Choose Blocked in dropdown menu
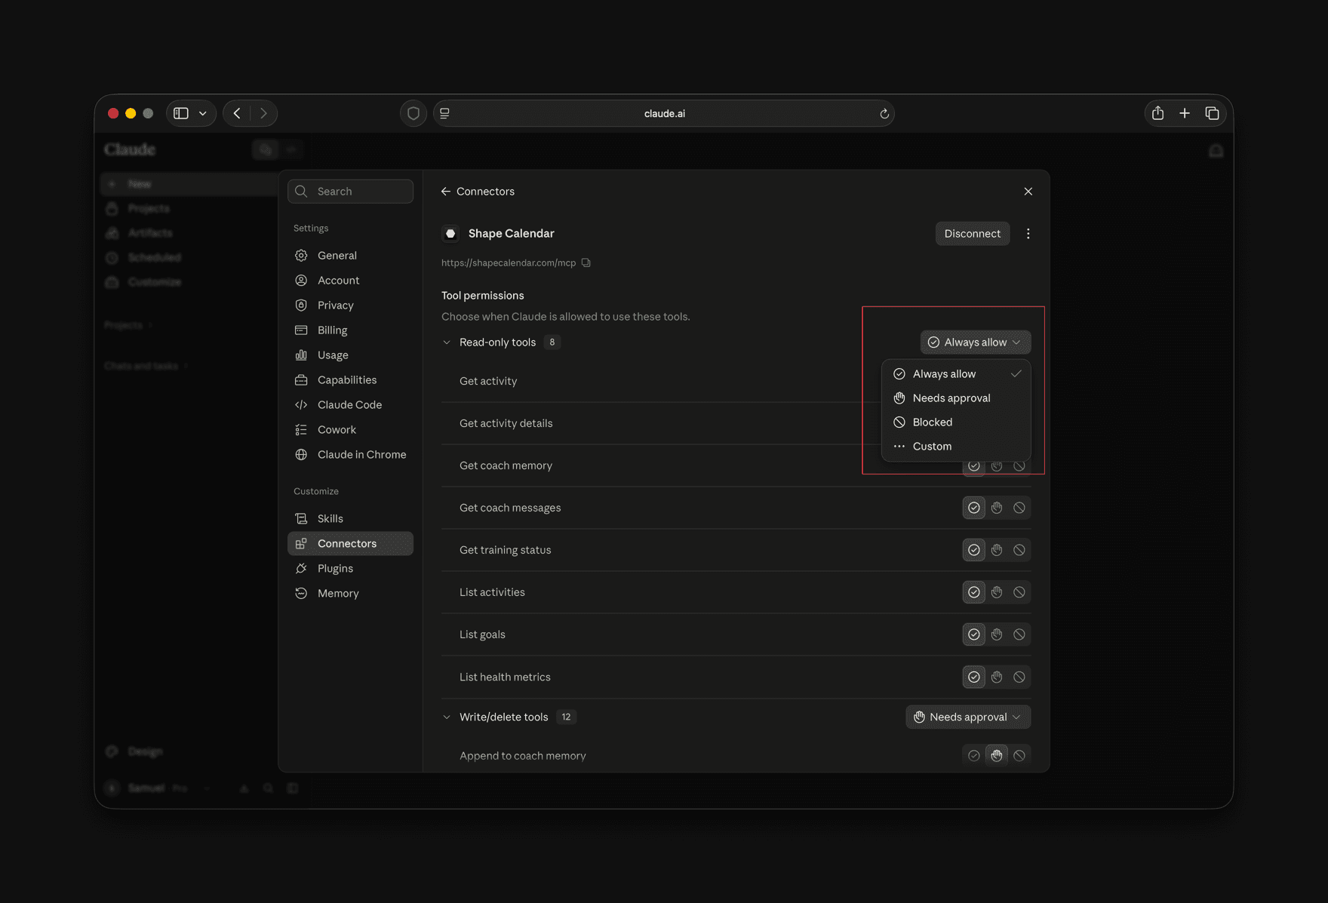This screenshot has height=903, width=1328. coord(956,422)
